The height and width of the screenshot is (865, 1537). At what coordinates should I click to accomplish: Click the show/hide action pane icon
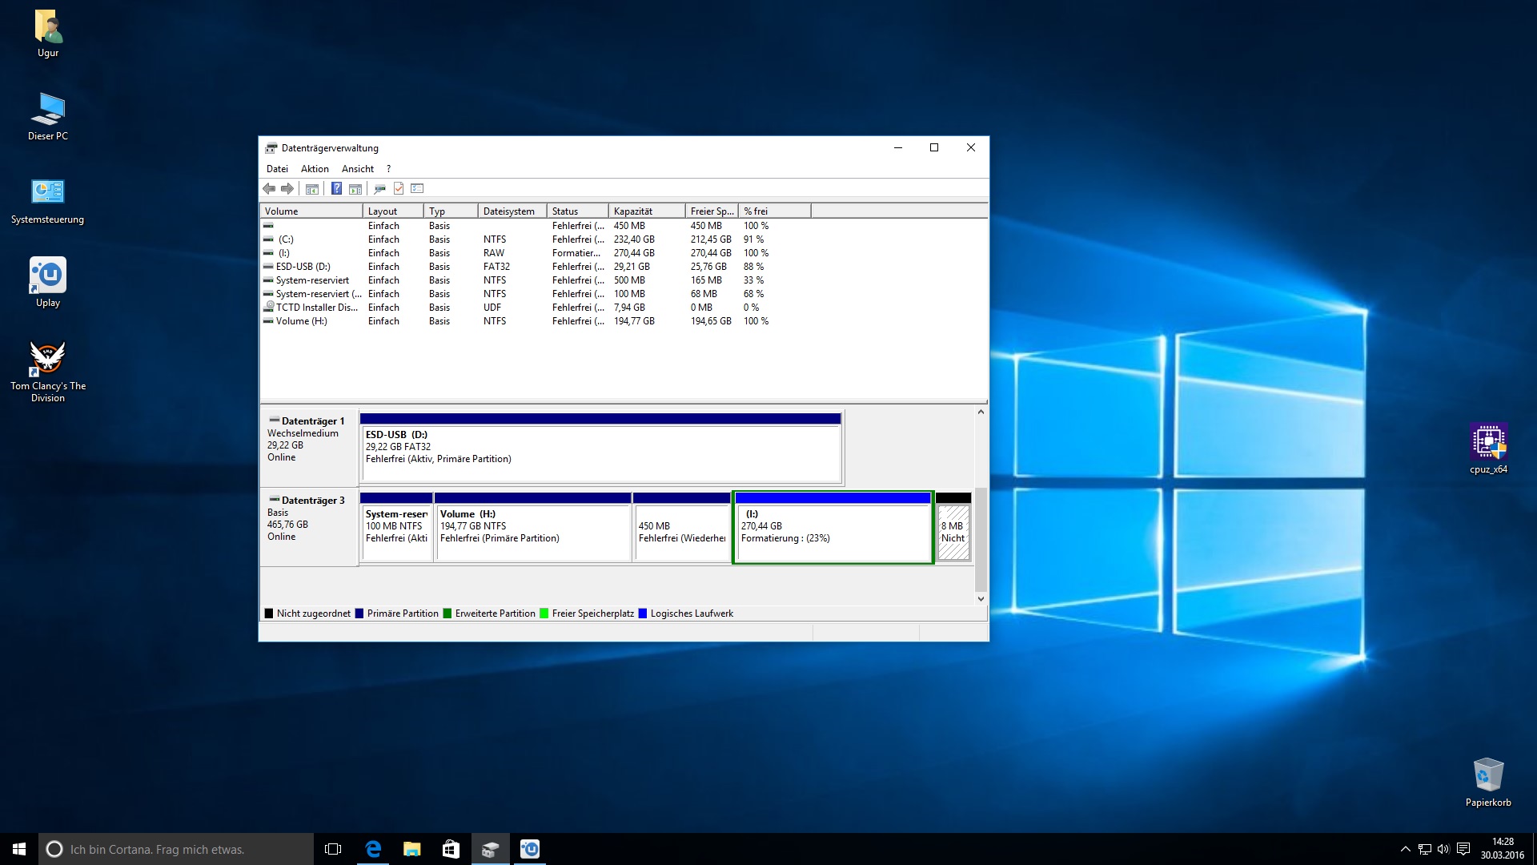tap(355, 189)
